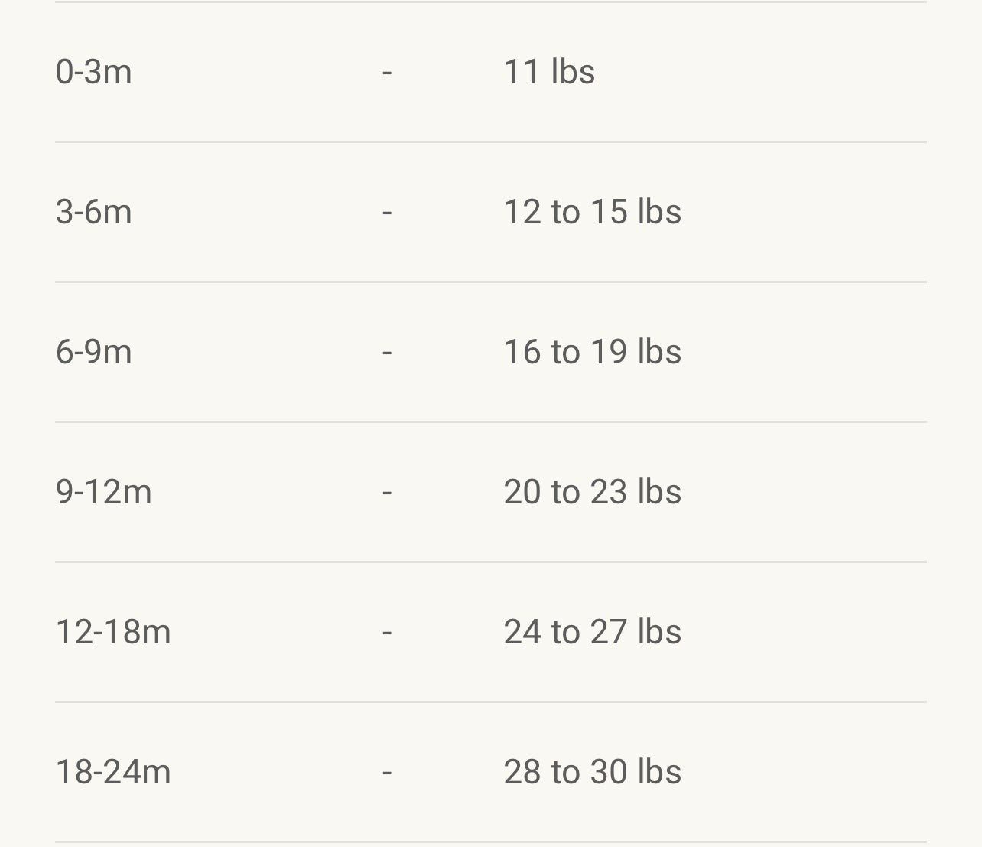Click the 28 to 30 lbs weight
The image size is (982, 847).
coord(592,772)
